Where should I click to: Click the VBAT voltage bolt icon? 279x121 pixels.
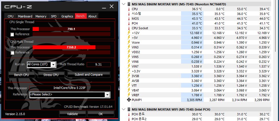129,90
